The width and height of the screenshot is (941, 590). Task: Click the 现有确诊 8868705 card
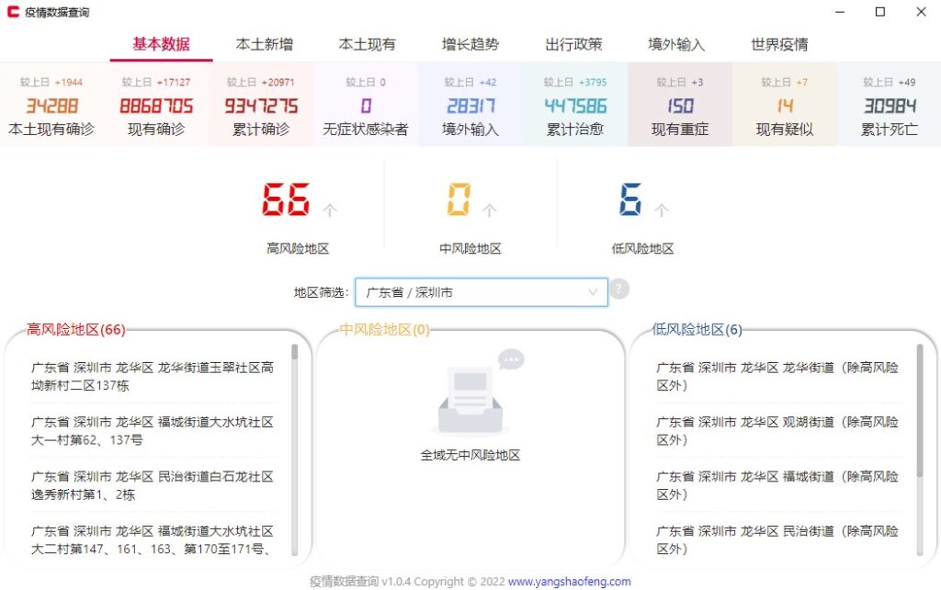pos(156,105)
